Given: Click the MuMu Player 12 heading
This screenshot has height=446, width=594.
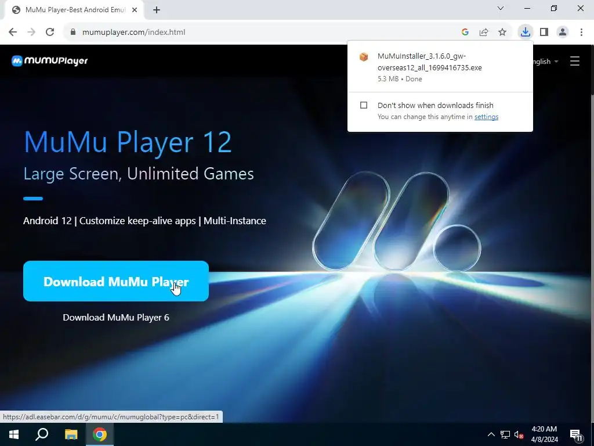Looking at the screenshot, I should (127, 142).
